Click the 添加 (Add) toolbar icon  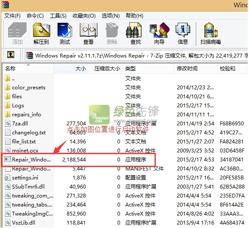click(17, 30)
